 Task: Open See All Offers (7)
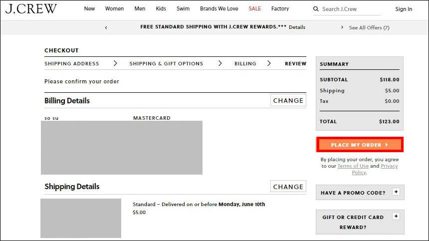pos(369,27)
